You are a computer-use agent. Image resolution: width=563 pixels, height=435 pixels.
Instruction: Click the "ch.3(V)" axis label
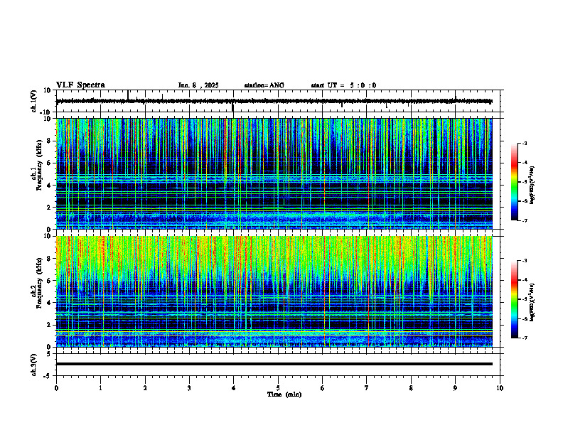tap(34, 365)
